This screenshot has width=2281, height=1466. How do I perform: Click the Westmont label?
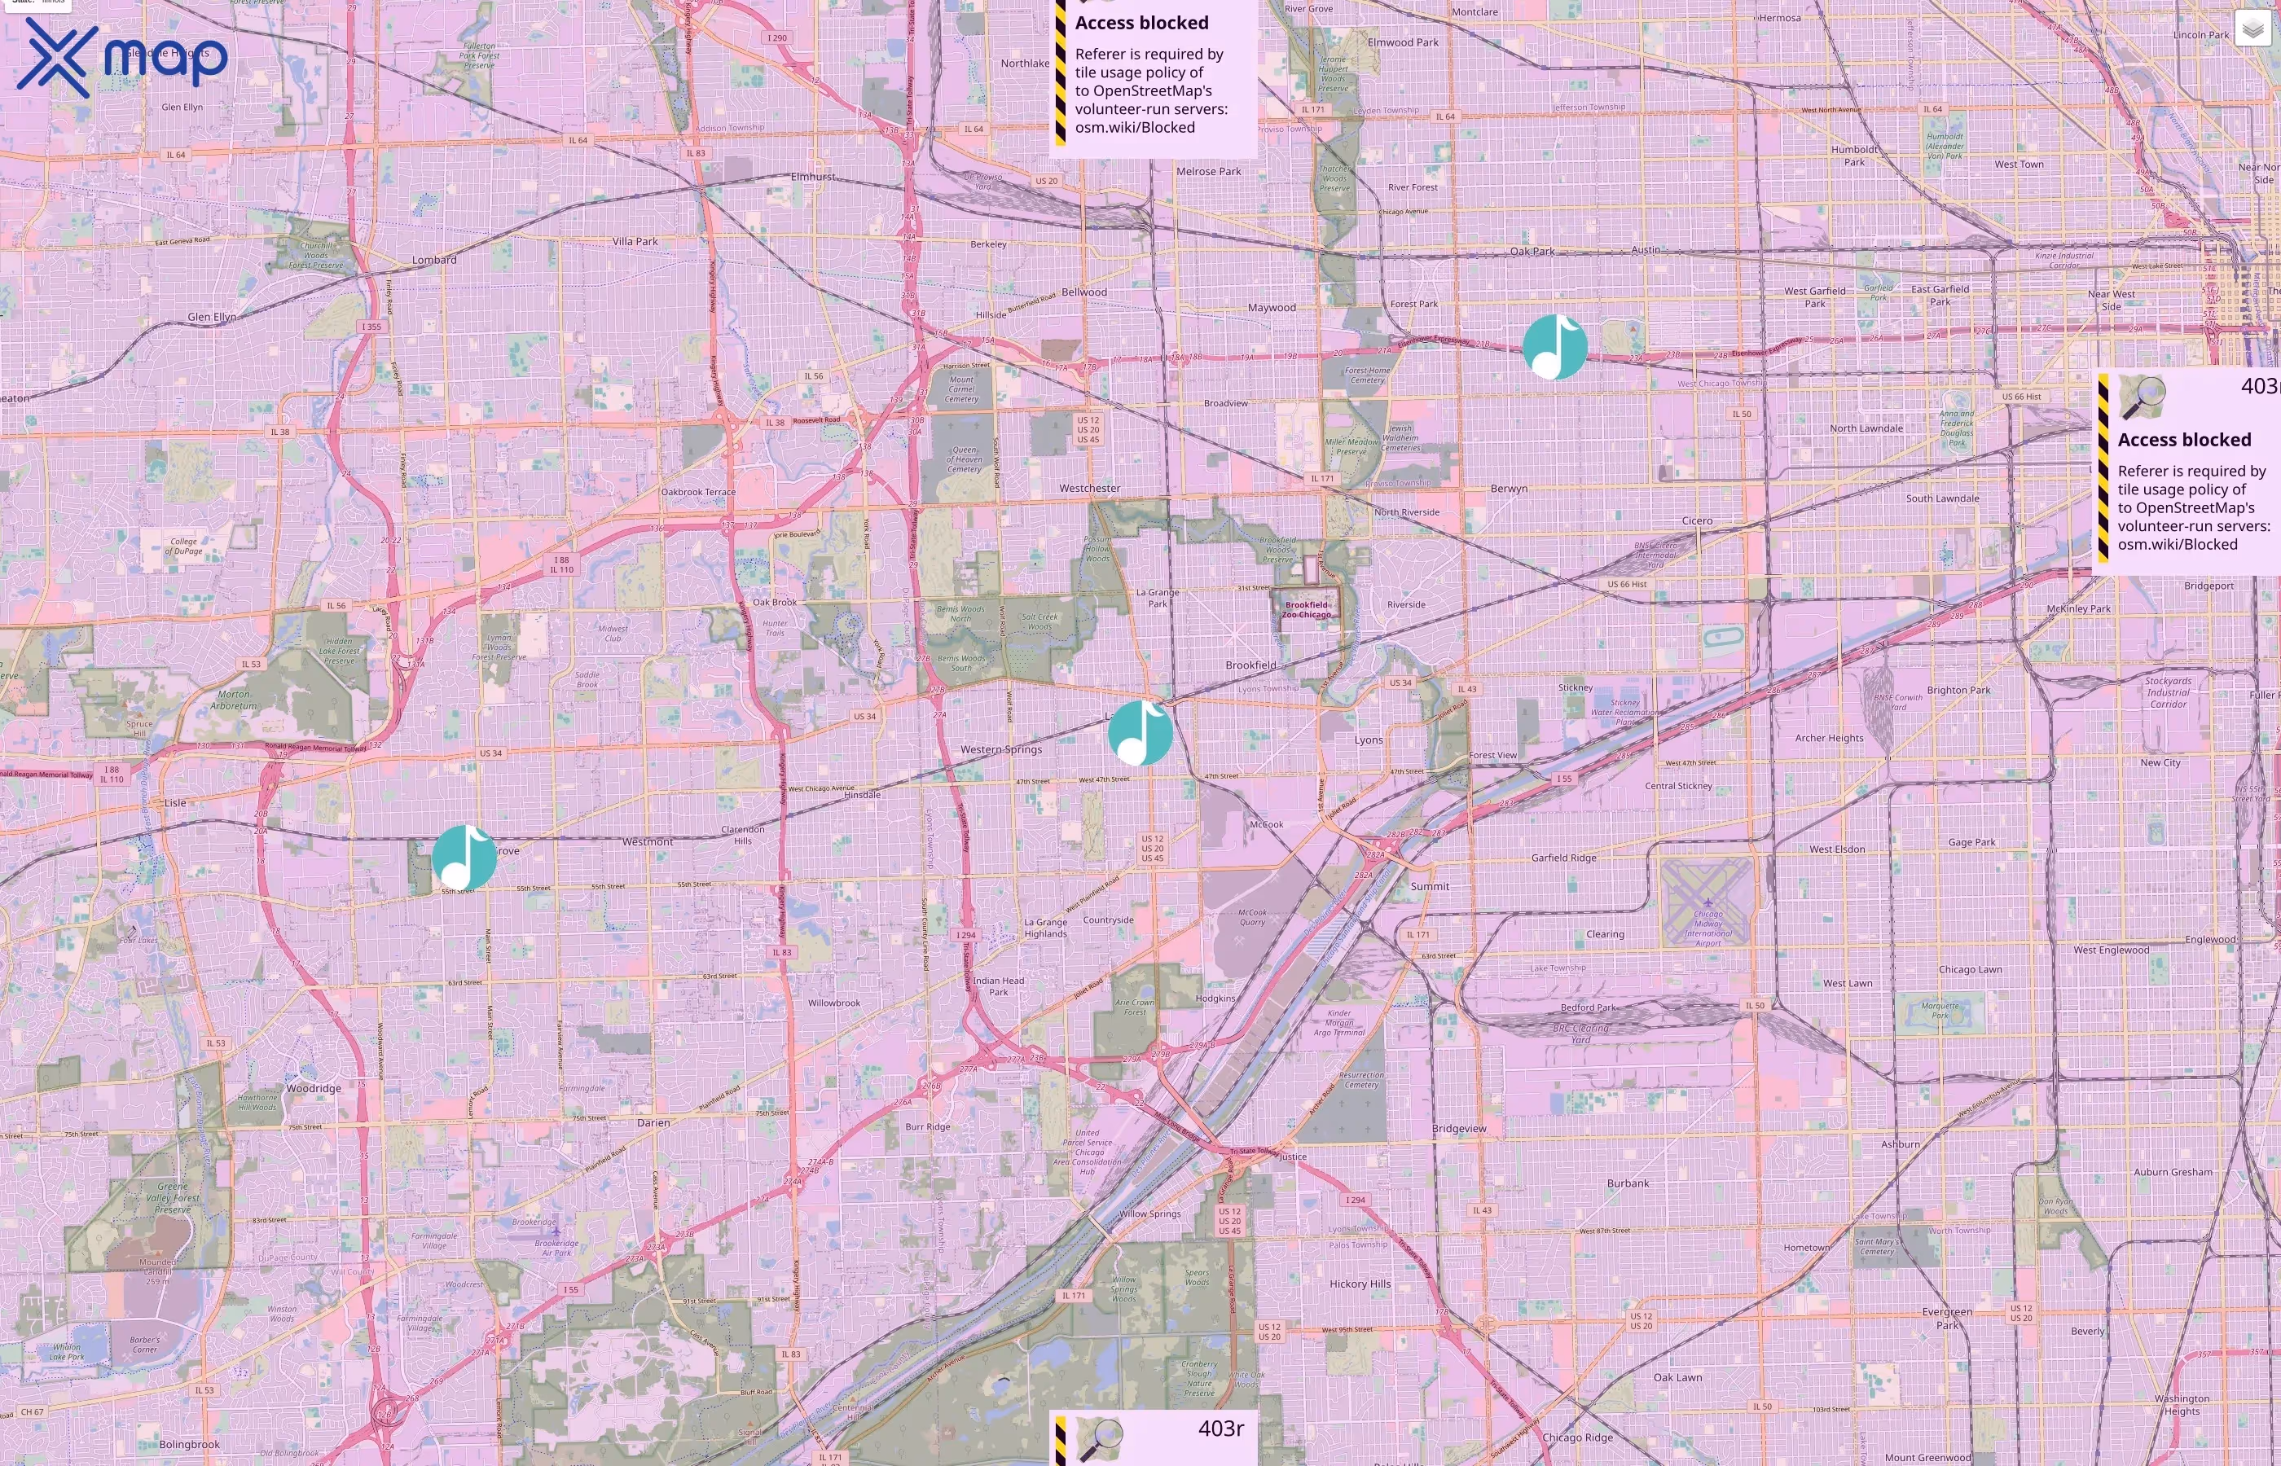[648, 841]
